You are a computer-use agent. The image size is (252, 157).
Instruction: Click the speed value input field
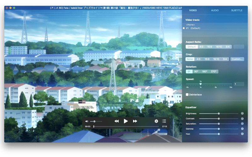[239, 84]
